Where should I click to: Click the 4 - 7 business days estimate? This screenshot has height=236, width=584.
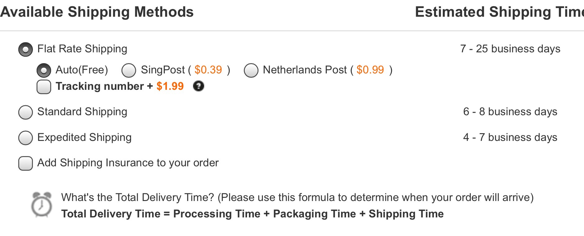pos(510,138)
